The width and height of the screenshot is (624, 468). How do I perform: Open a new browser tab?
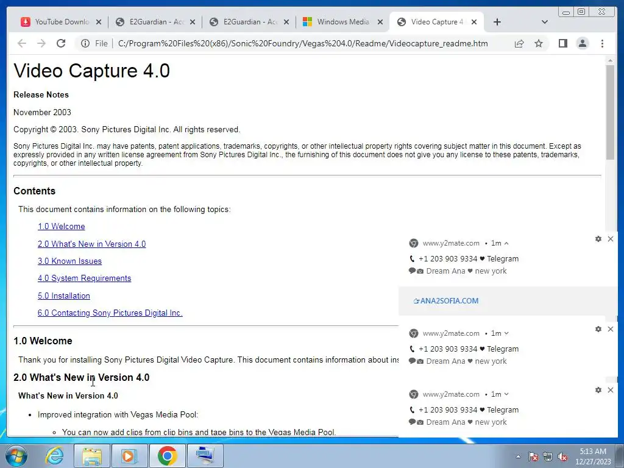[x=497, y=22]
